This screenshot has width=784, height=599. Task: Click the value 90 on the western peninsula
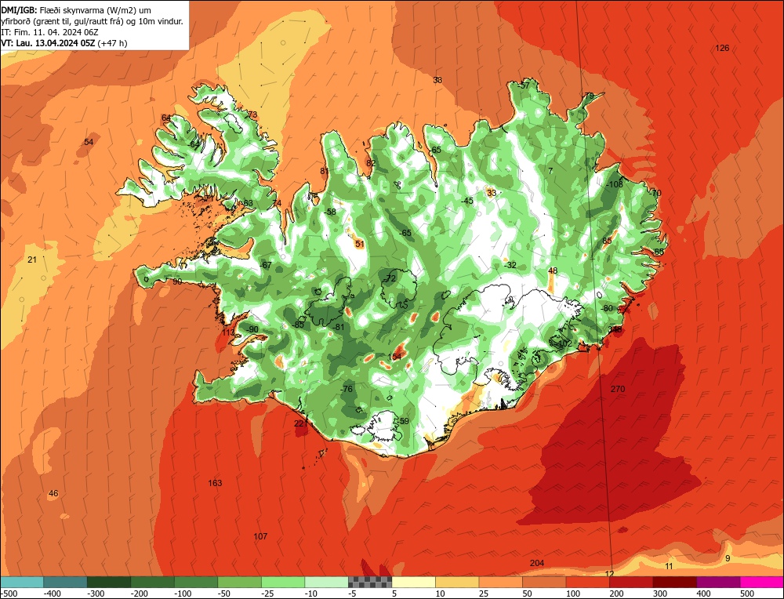pyautogui.click(x=177, y=281)
